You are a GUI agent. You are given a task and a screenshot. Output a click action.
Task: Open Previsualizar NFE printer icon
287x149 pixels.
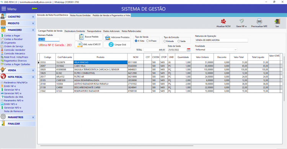click(259, 21)
